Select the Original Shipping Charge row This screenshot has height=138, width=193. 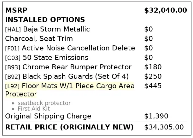coord(96,116)
